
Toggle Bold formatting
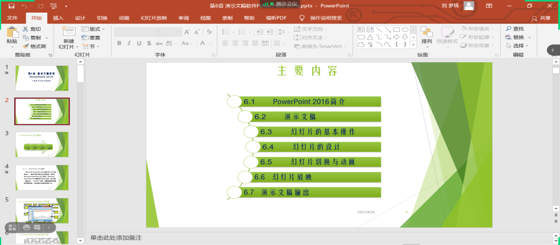tap(119, 43)
